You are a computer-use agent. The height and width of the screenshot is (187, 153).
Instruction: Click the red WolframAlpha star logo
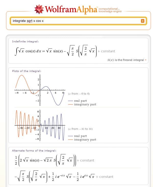point(39,9)
